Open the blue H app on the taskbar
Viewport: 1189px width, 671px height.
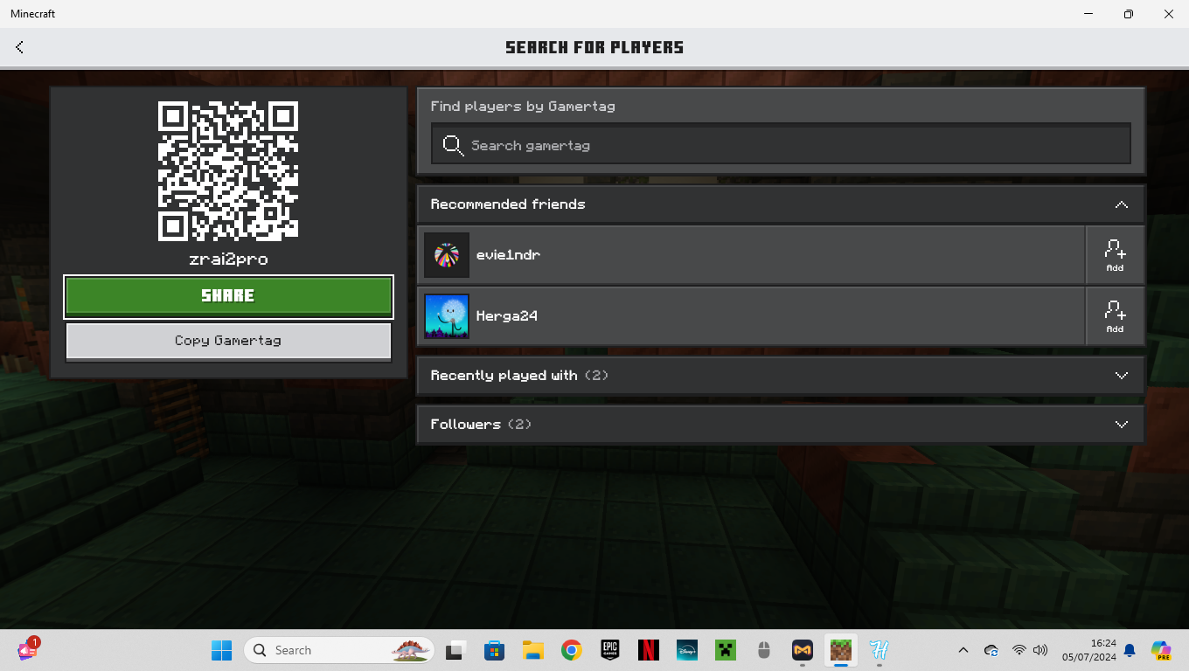pos(879,650)
